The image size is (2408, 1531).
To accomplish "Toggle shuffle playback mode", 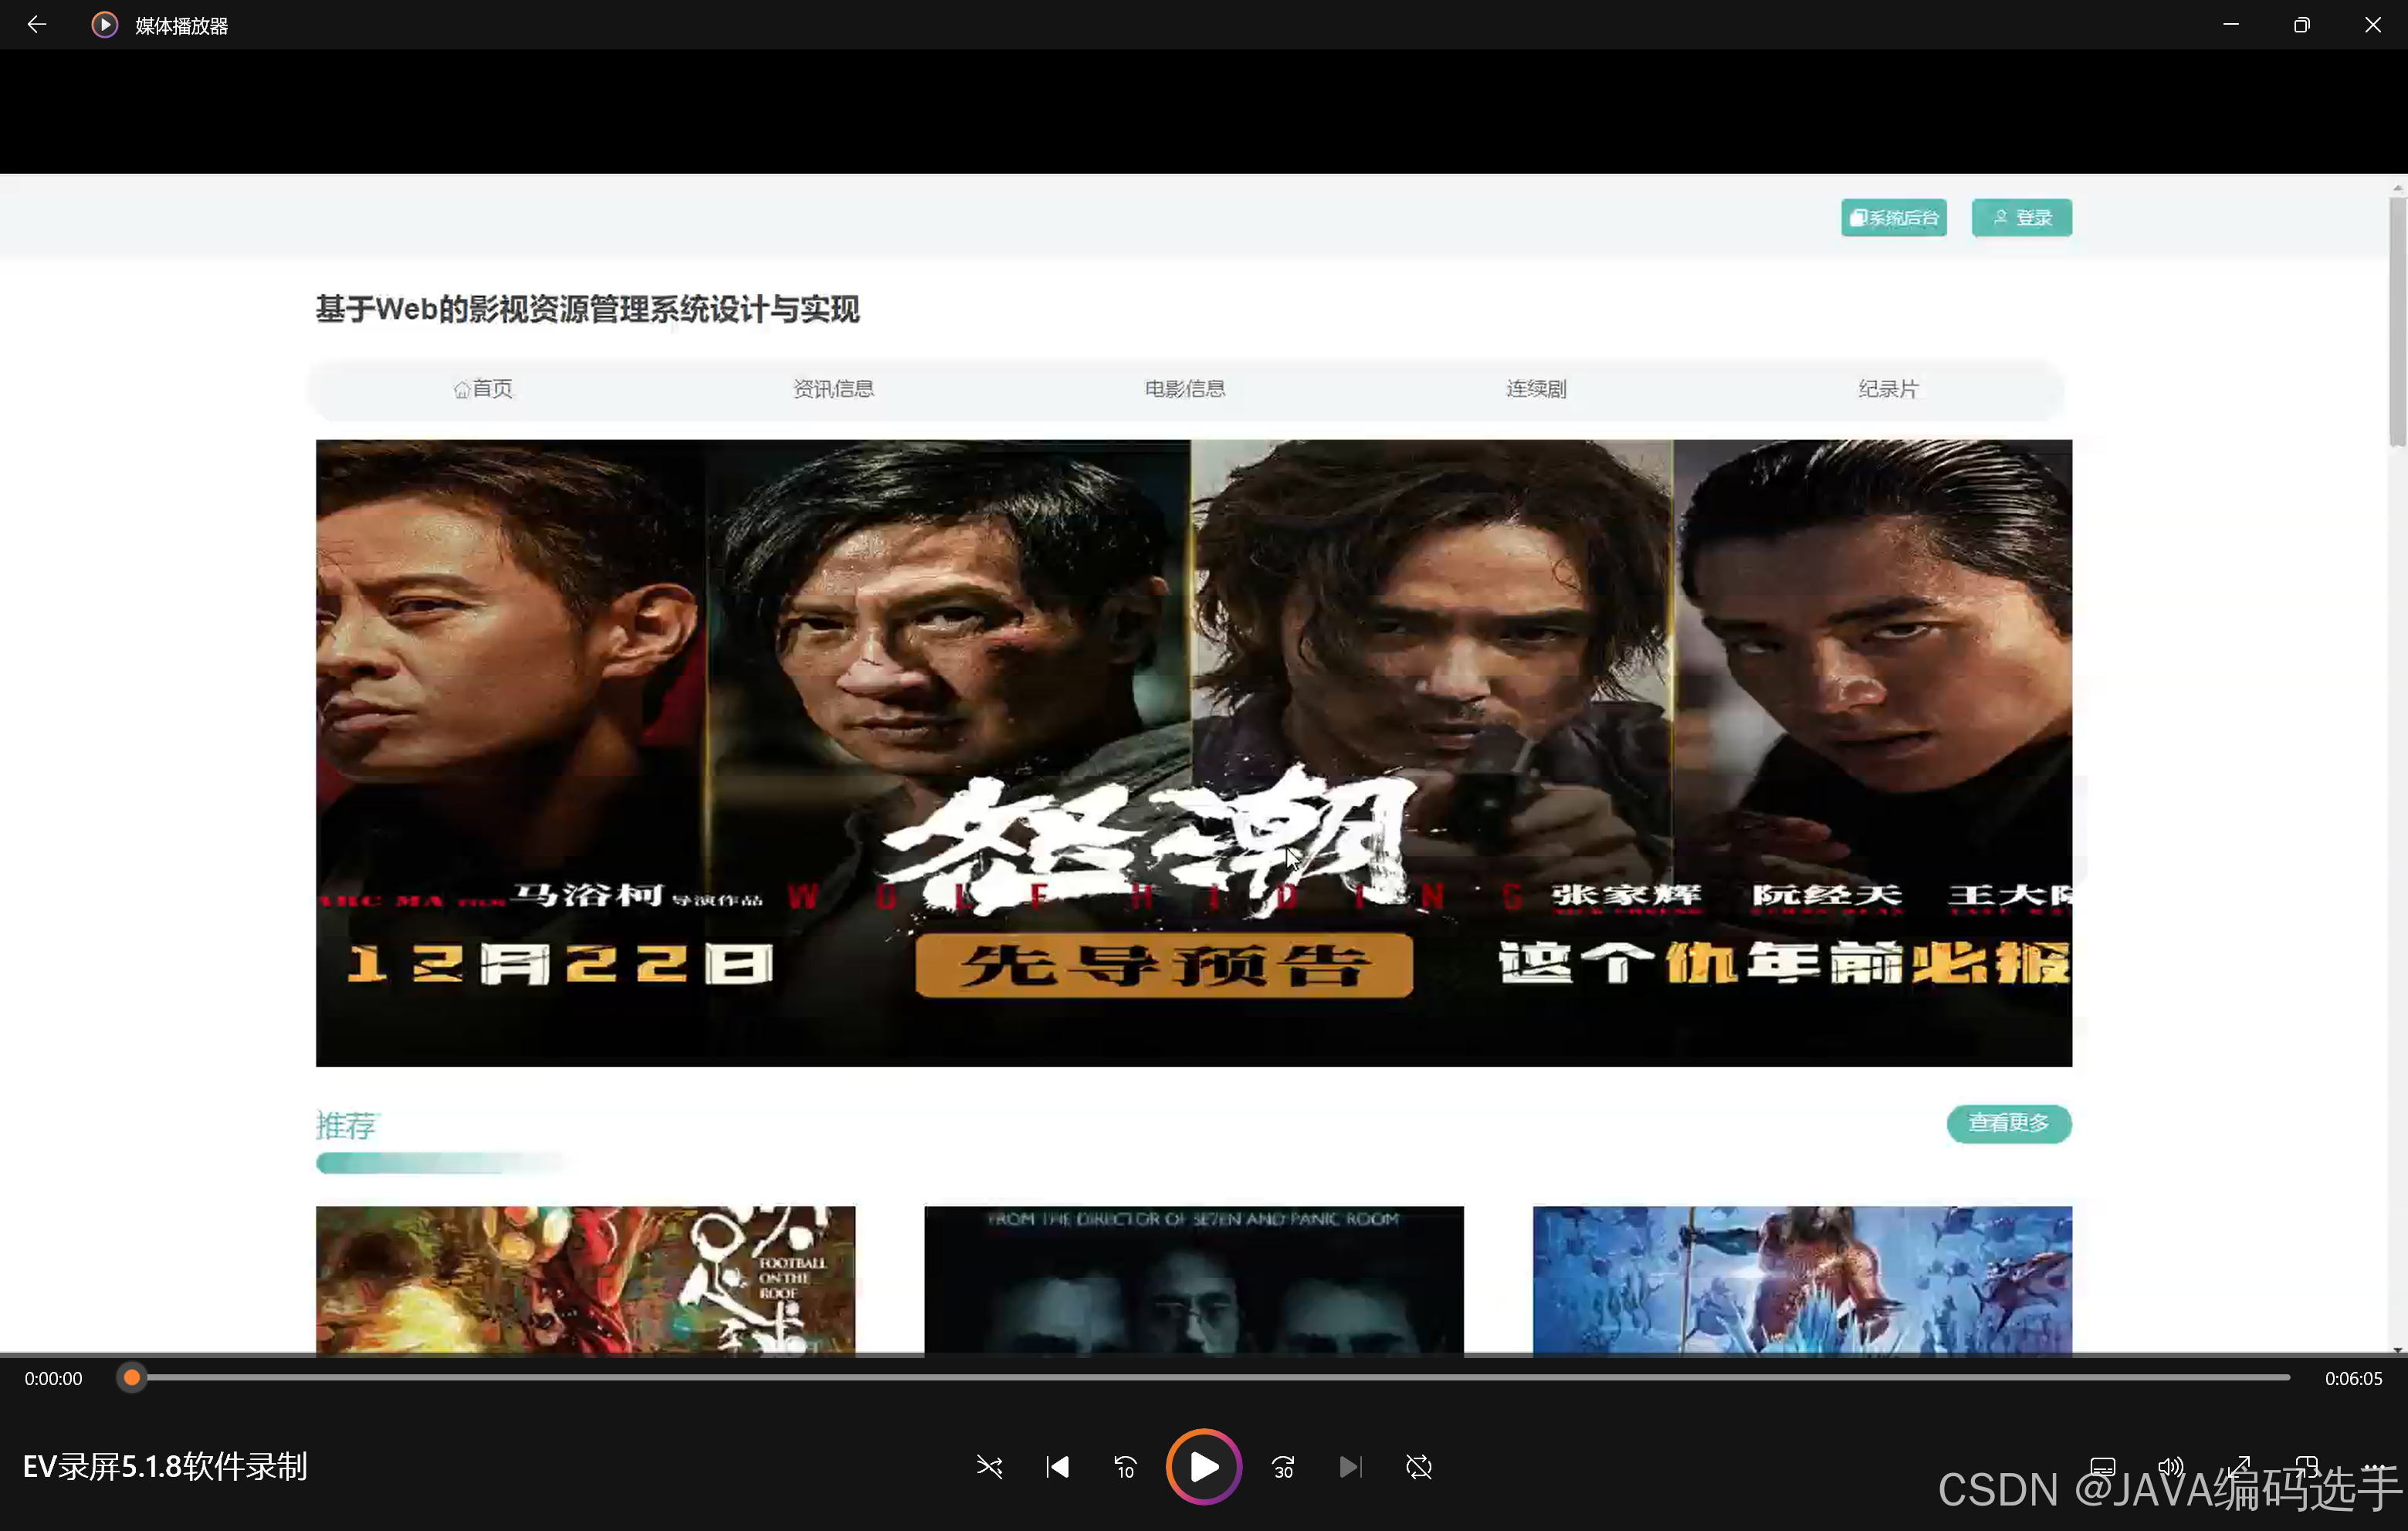I will click(x=989, y=1467).
